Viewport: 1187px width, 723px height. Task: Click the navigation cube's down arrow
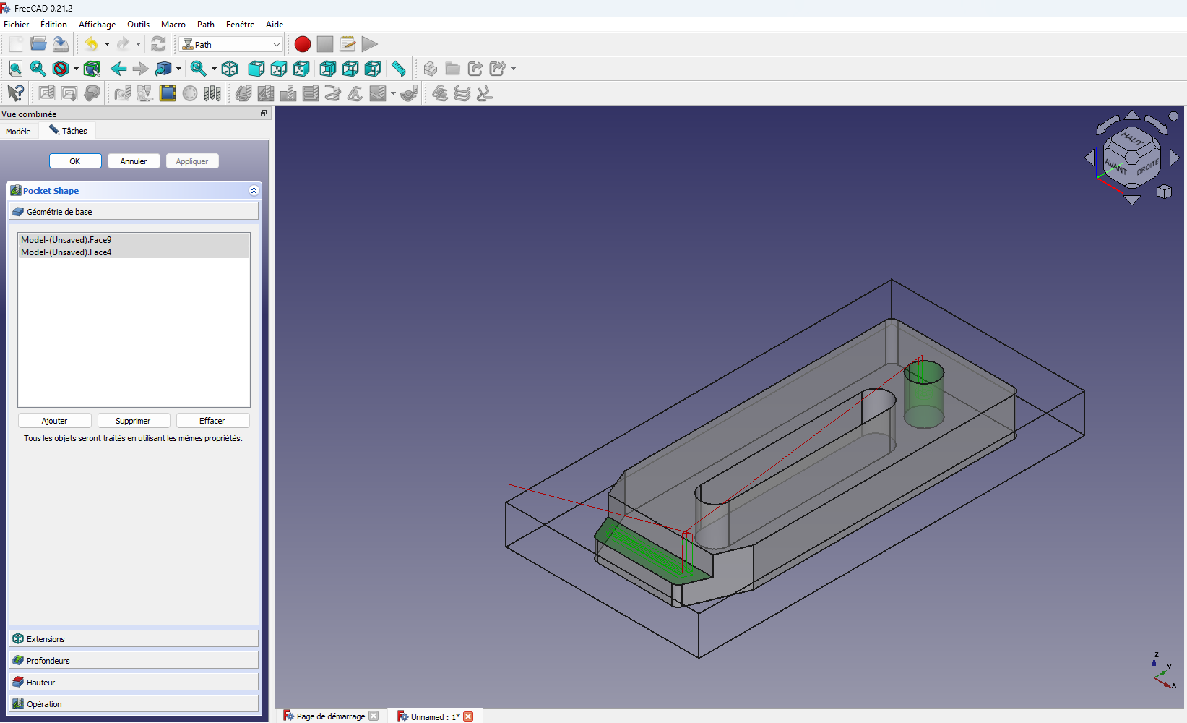coord(1132,200)
